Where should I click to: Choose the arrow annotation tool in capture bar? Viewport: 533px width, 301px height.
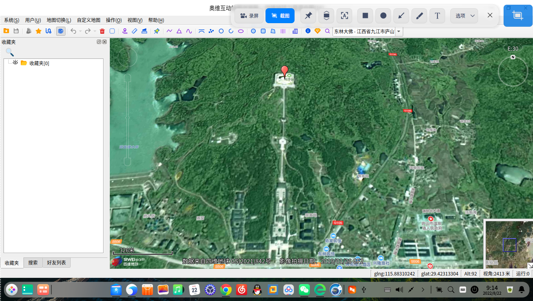pyautogui.click(x=400, y=15)
